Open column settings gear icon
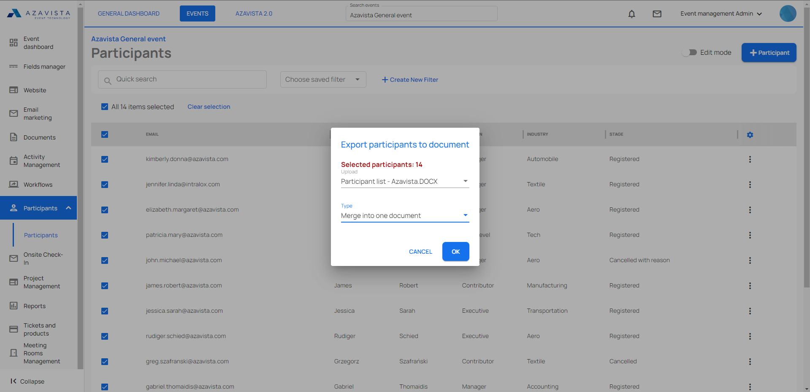Image resolution: width=810 pixels, height=392 pixels. 750,135
